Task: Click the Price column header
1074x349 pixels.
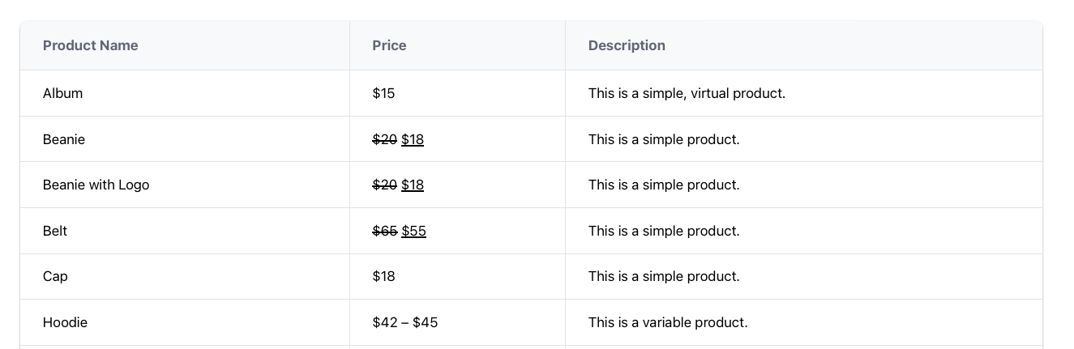Action: (x=389, y=45)
